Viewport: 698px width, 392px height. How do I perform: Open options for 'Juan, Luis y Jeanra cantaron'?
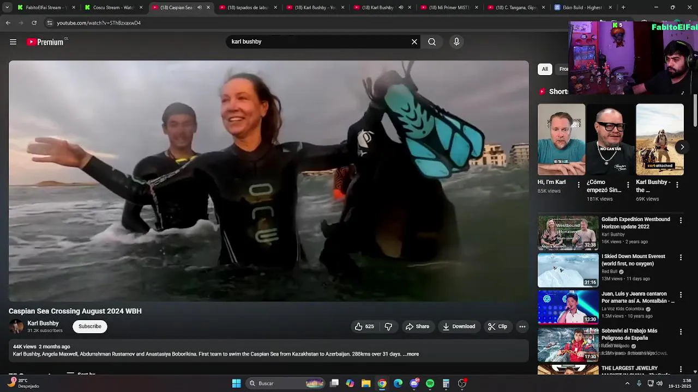681,295
